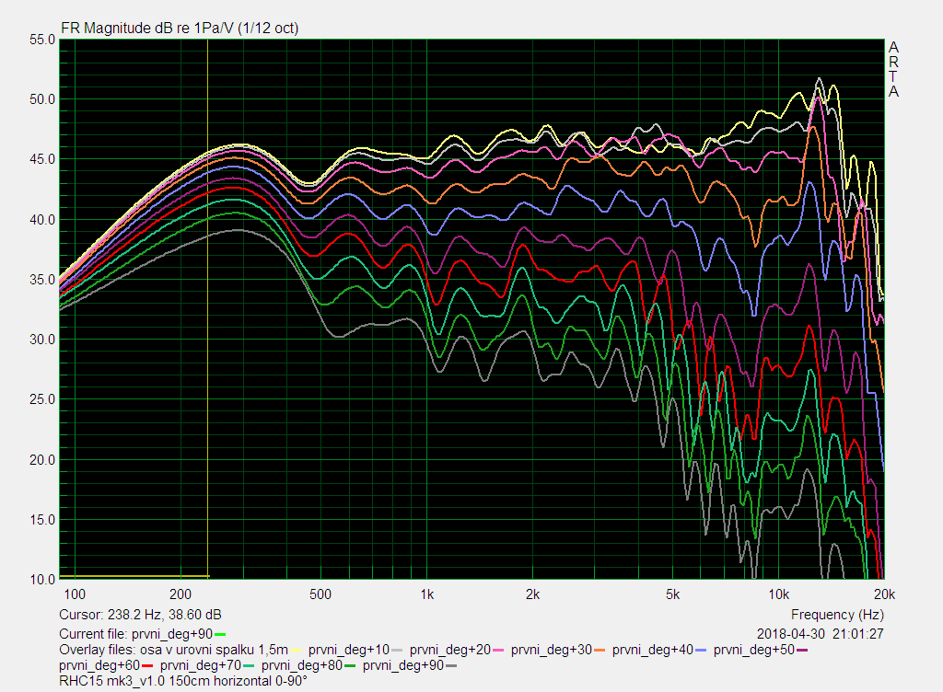
Task: Click the purple swatch after prvni_deg+50
Action: pos(802,650)
